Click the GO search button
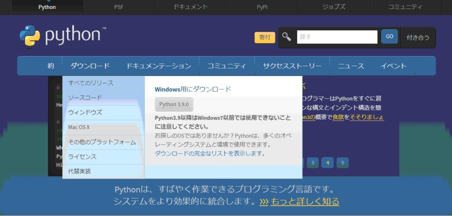Image resolution: width=452 pixels, height=216 pixels. (x=389, y=37)
